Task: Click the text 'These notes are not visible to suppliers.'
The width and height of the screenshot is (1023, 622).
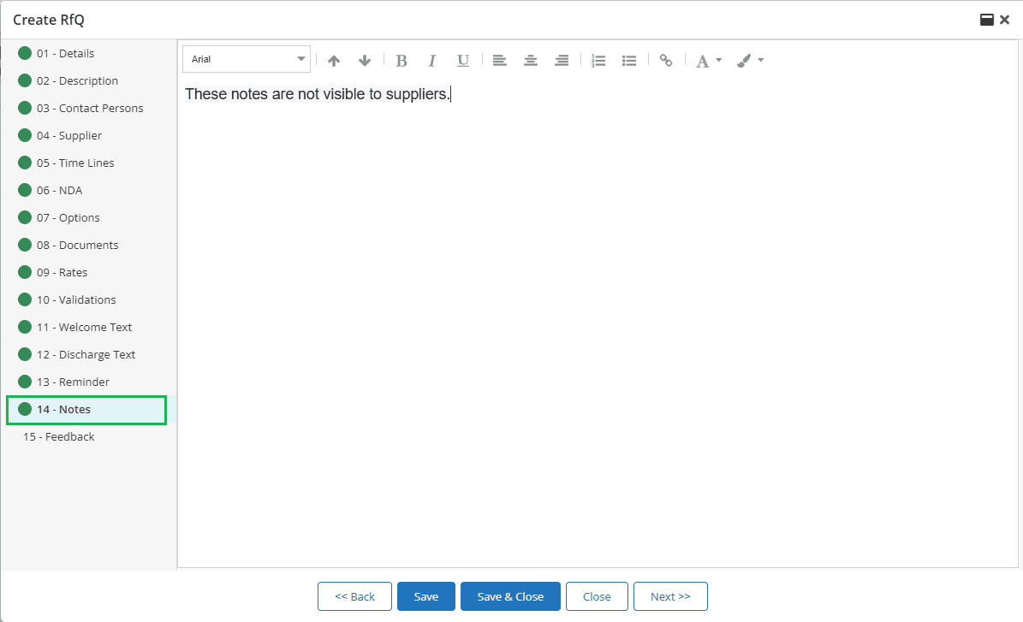Action: coord(318,94)
